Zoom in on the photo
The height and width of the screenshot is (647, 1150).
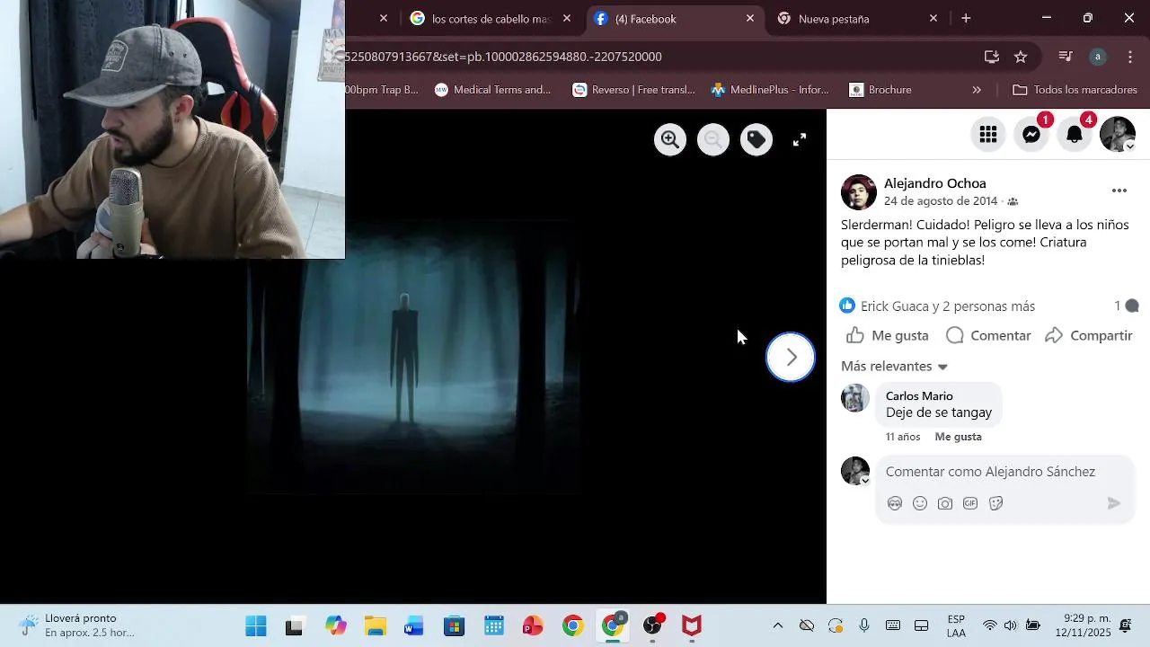tap(669, 139)
